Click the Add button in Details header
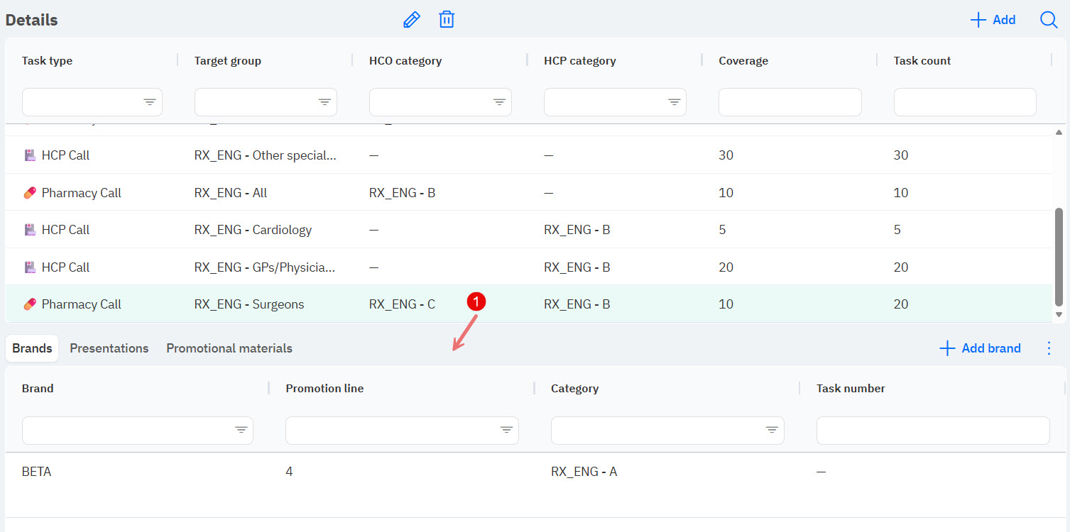1070x532 pixels. pos(993,20)
